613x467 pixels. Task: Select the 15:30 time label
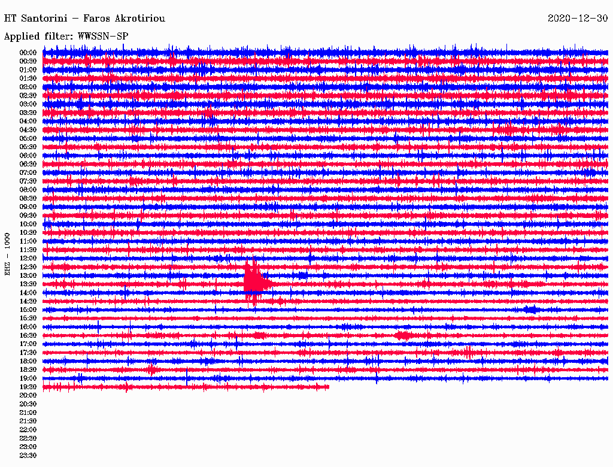(x=28, y=319)
